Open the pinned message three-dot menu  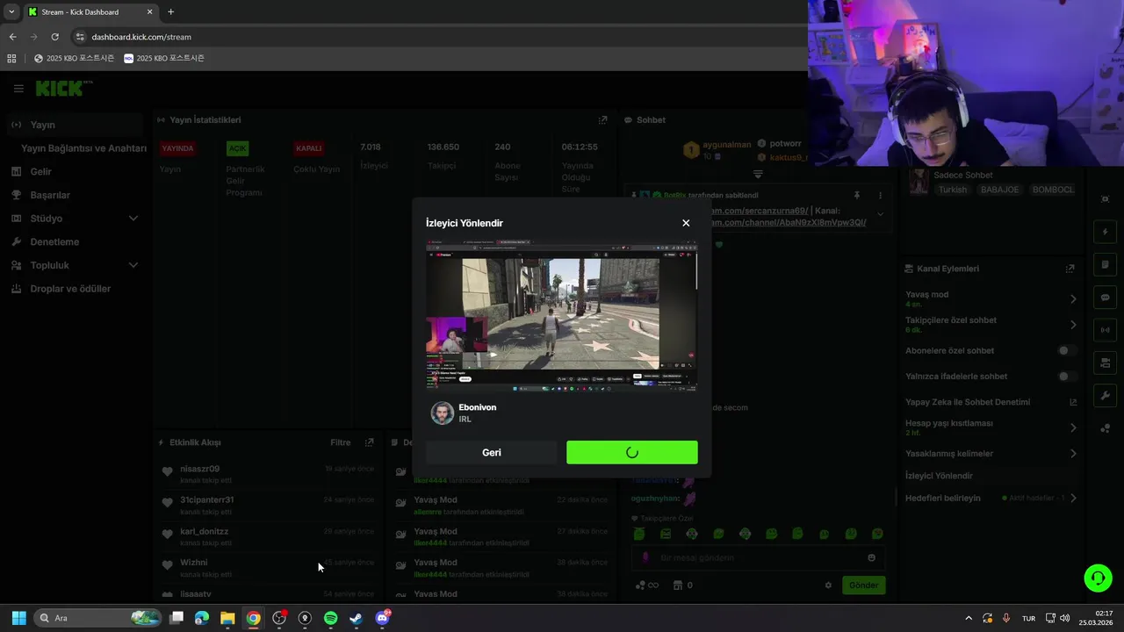point(880,195)
